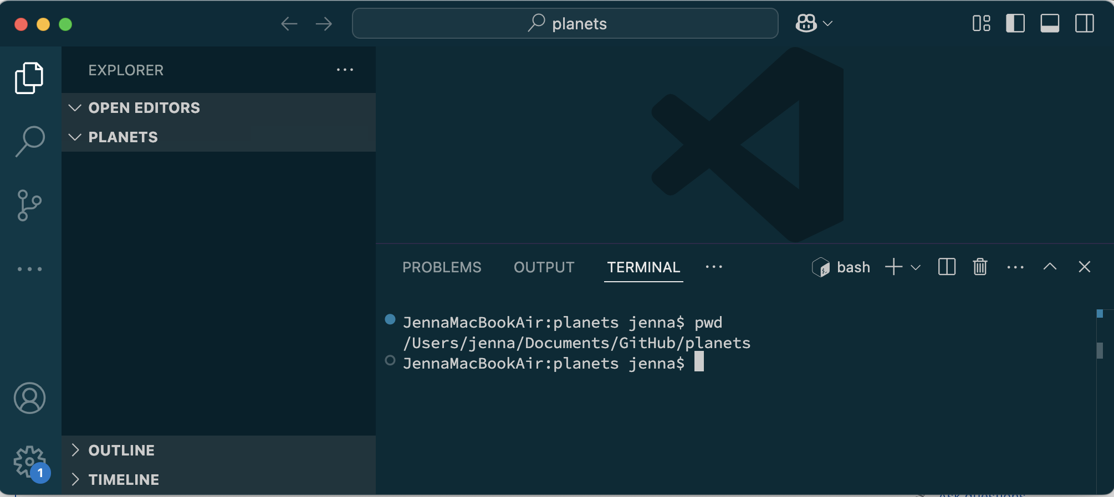Show additional views ellipsis in activity bar

(x=29, y=269)
